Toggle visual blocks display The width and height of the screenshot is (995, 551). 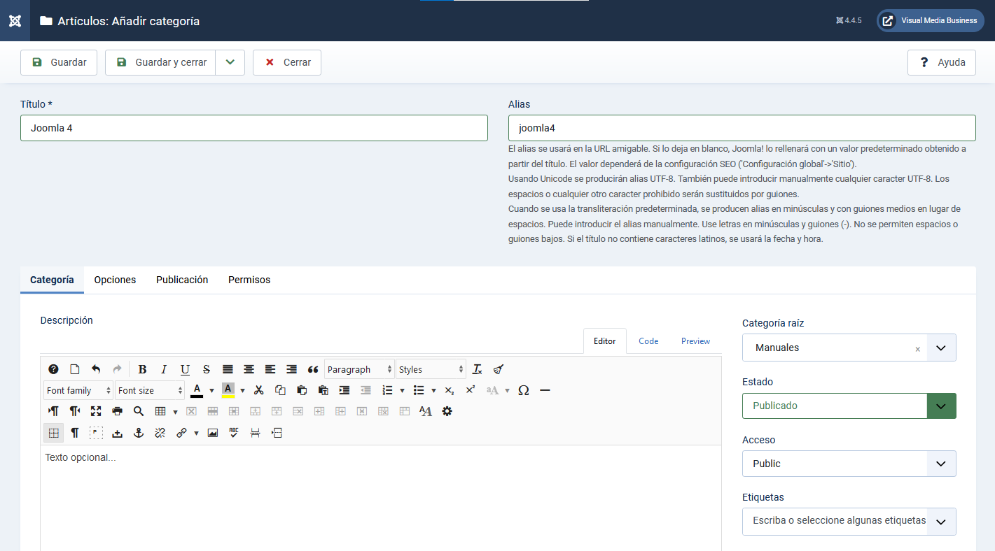pos(96,433)
